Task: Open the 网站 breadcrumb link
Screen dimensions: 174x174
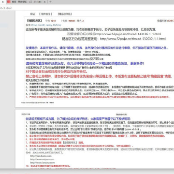Action: [32, 14]
